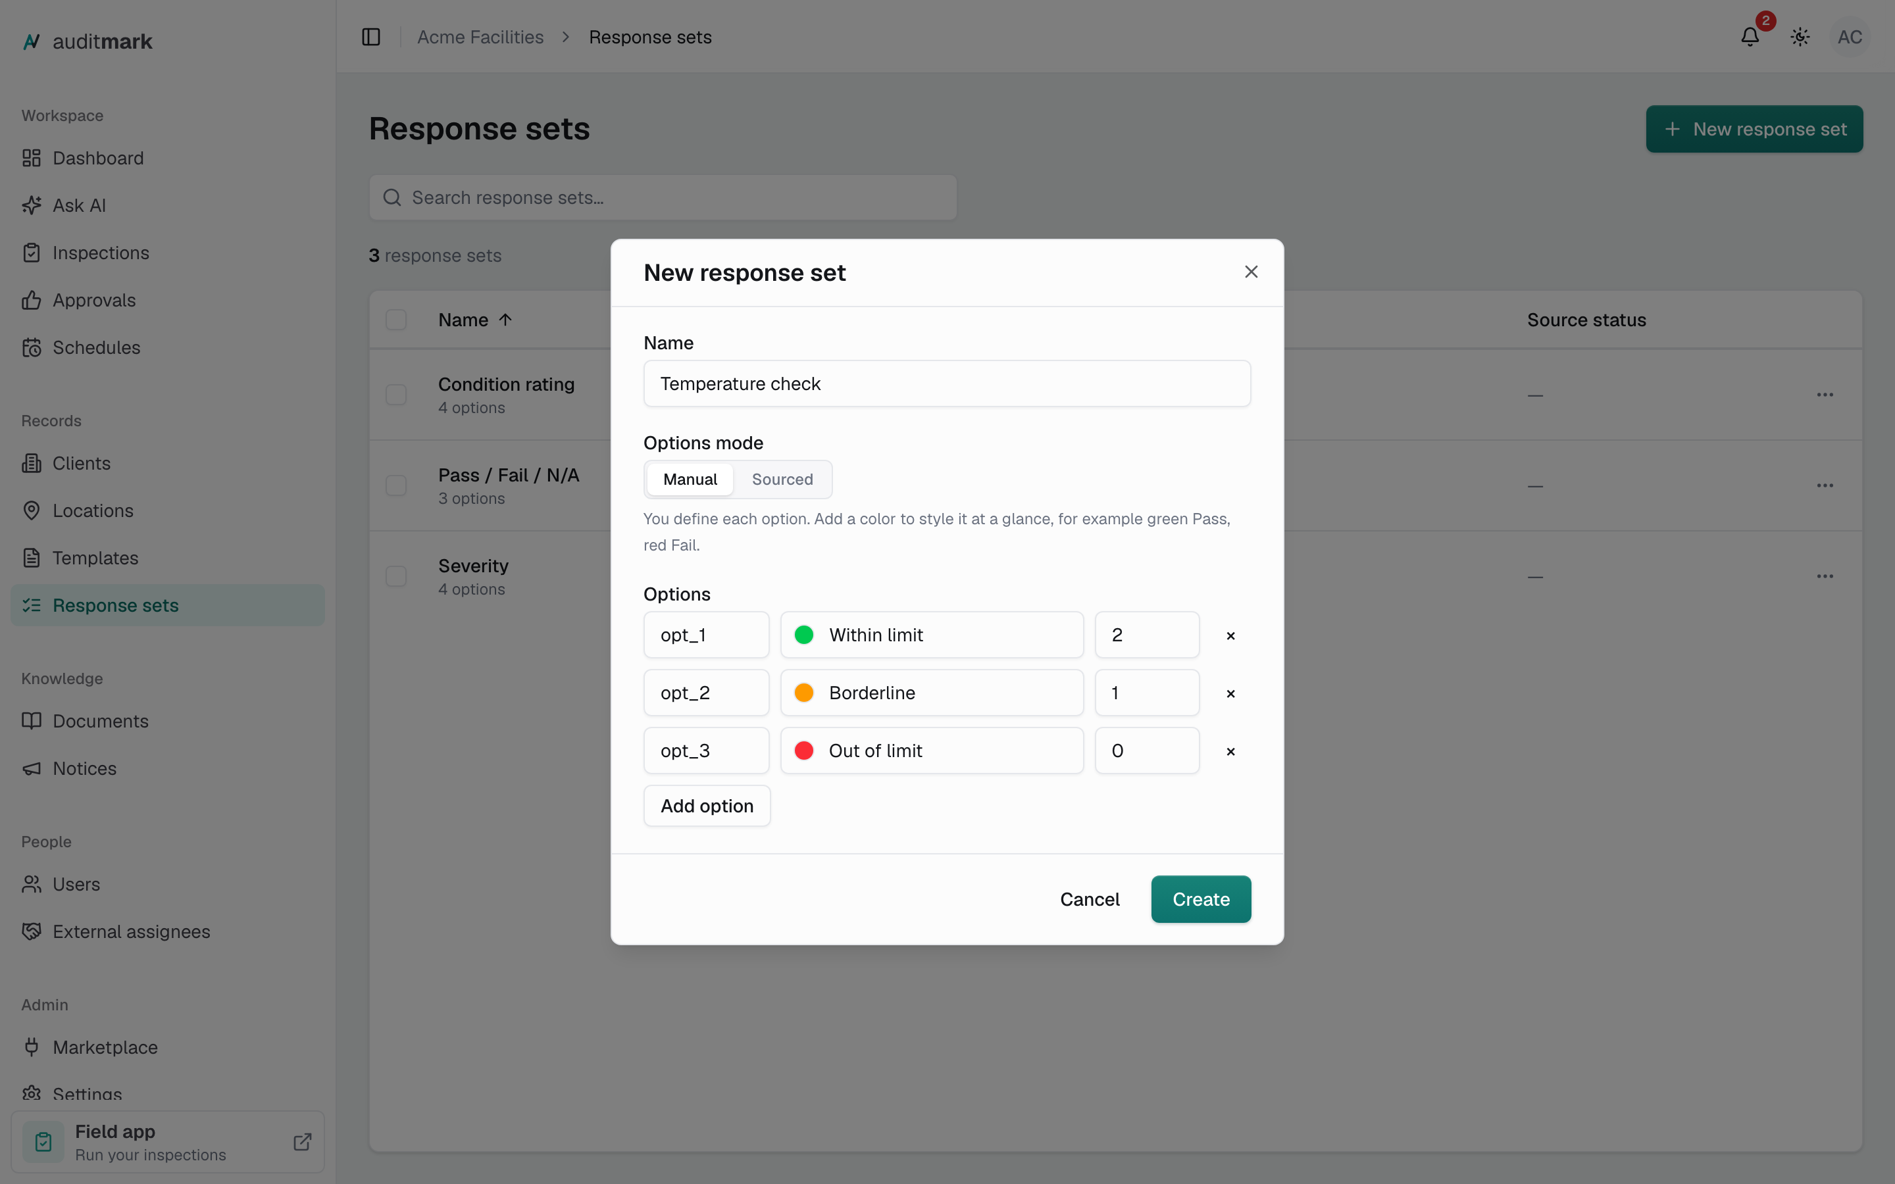Remove the Within limit option

click(1230, 636)
